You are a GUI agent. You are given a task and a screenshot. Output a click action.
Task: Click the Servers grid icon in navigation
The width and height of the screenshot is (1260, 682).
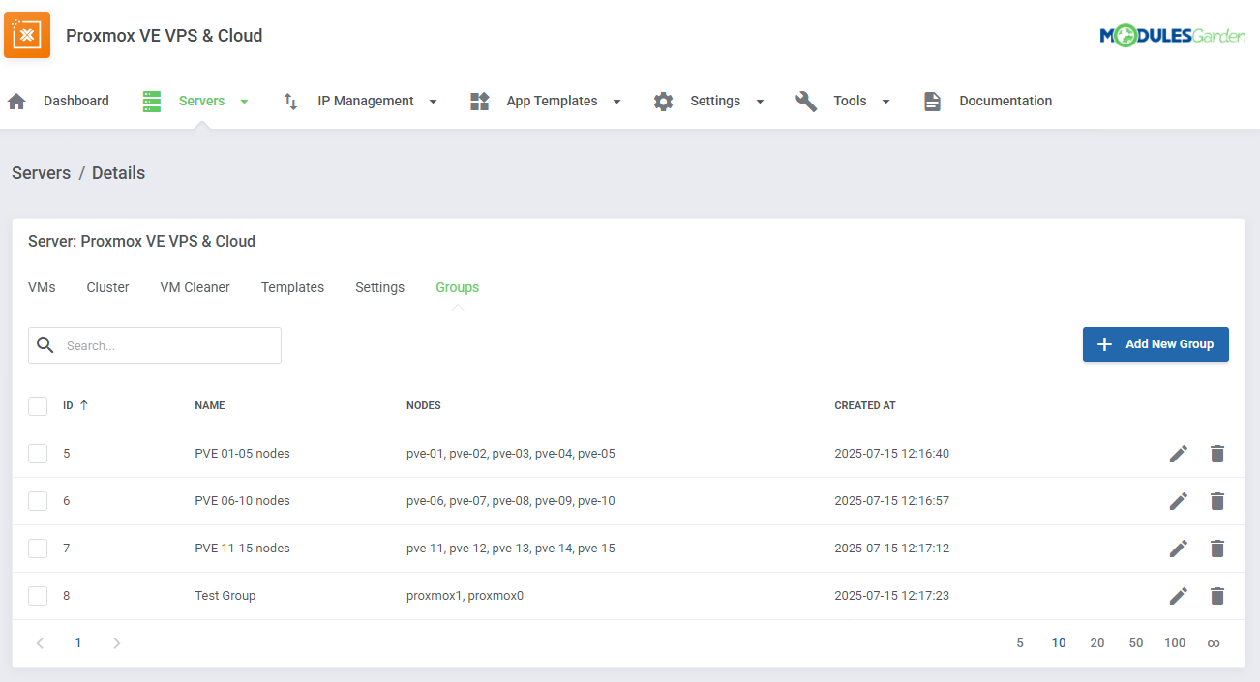pos(151,100)
